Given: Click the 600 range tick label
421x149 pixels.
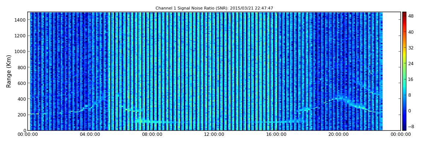Looking at the screenshot, I should [22, 83].
